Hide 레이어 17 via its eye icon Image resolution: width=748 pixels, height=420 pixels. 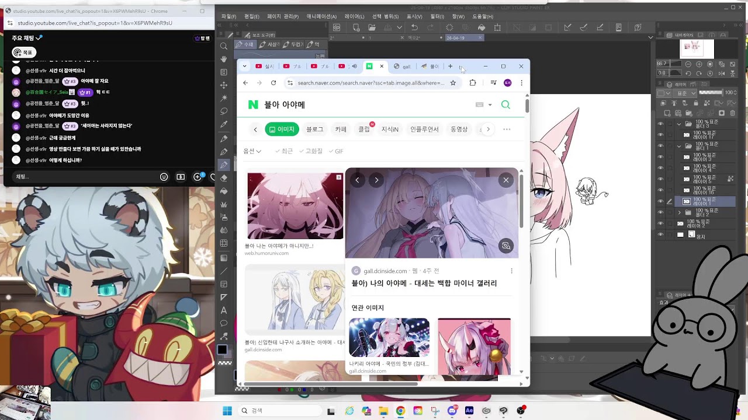661,135
